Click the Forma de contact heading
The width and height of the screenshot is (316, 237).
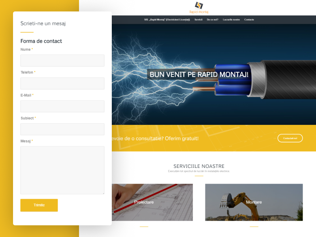tap(41, 41)
